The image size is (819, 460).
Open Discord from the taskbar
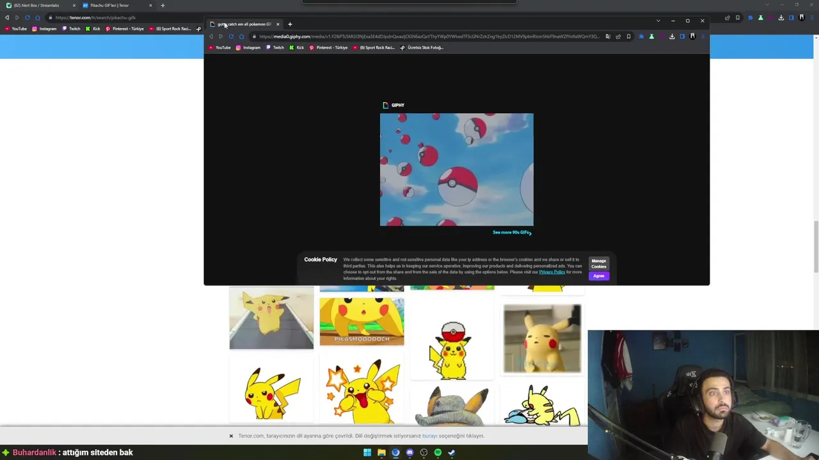(409, 452)
